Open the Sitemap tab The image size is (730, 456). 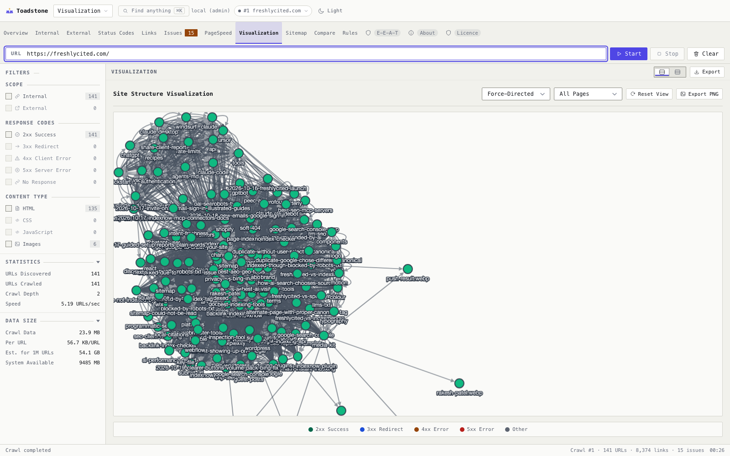[296, 33]
